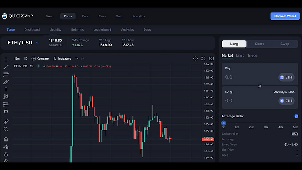Undo the last chart action
Screen dimensions: 302x170
click(77, 59)
